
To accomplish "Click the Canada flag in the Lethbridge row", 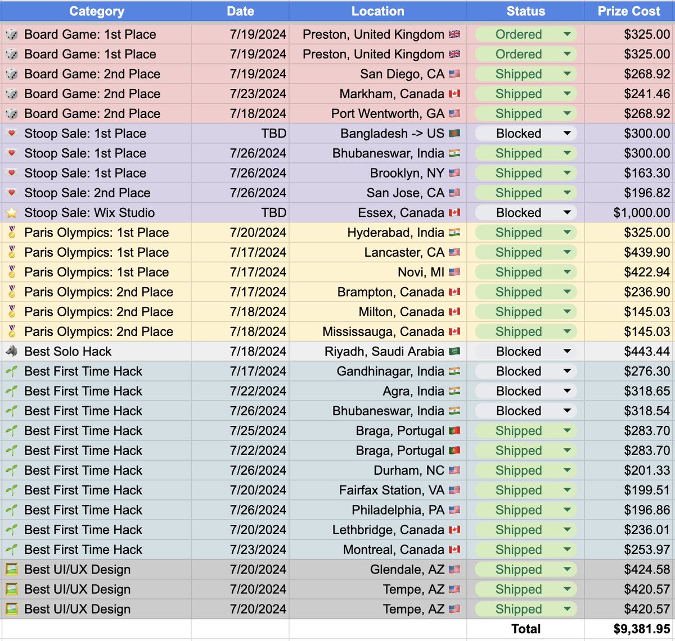I will click(x=454, y=530).
